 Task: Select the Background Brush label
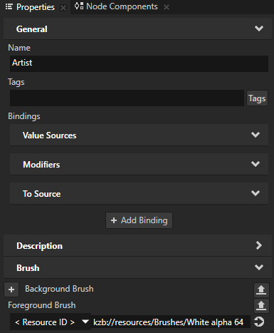[59, 289]
